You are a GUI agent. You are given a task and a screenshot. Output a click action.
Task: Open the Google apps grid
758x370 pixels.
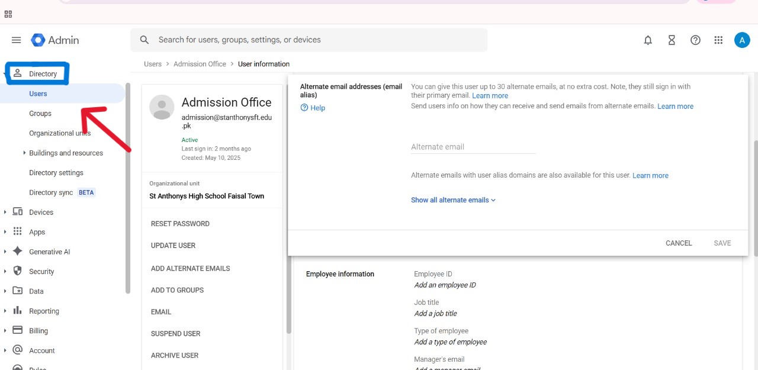click(x=718, y=40)
